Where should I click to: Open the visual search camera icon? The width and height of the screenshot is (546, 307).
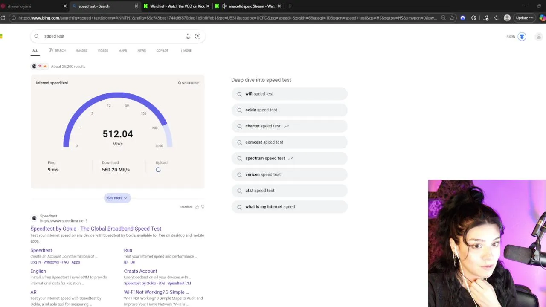click(x=197, y=36)
